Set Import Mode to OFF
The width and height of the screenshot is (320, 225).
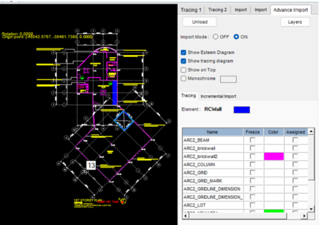216,37
